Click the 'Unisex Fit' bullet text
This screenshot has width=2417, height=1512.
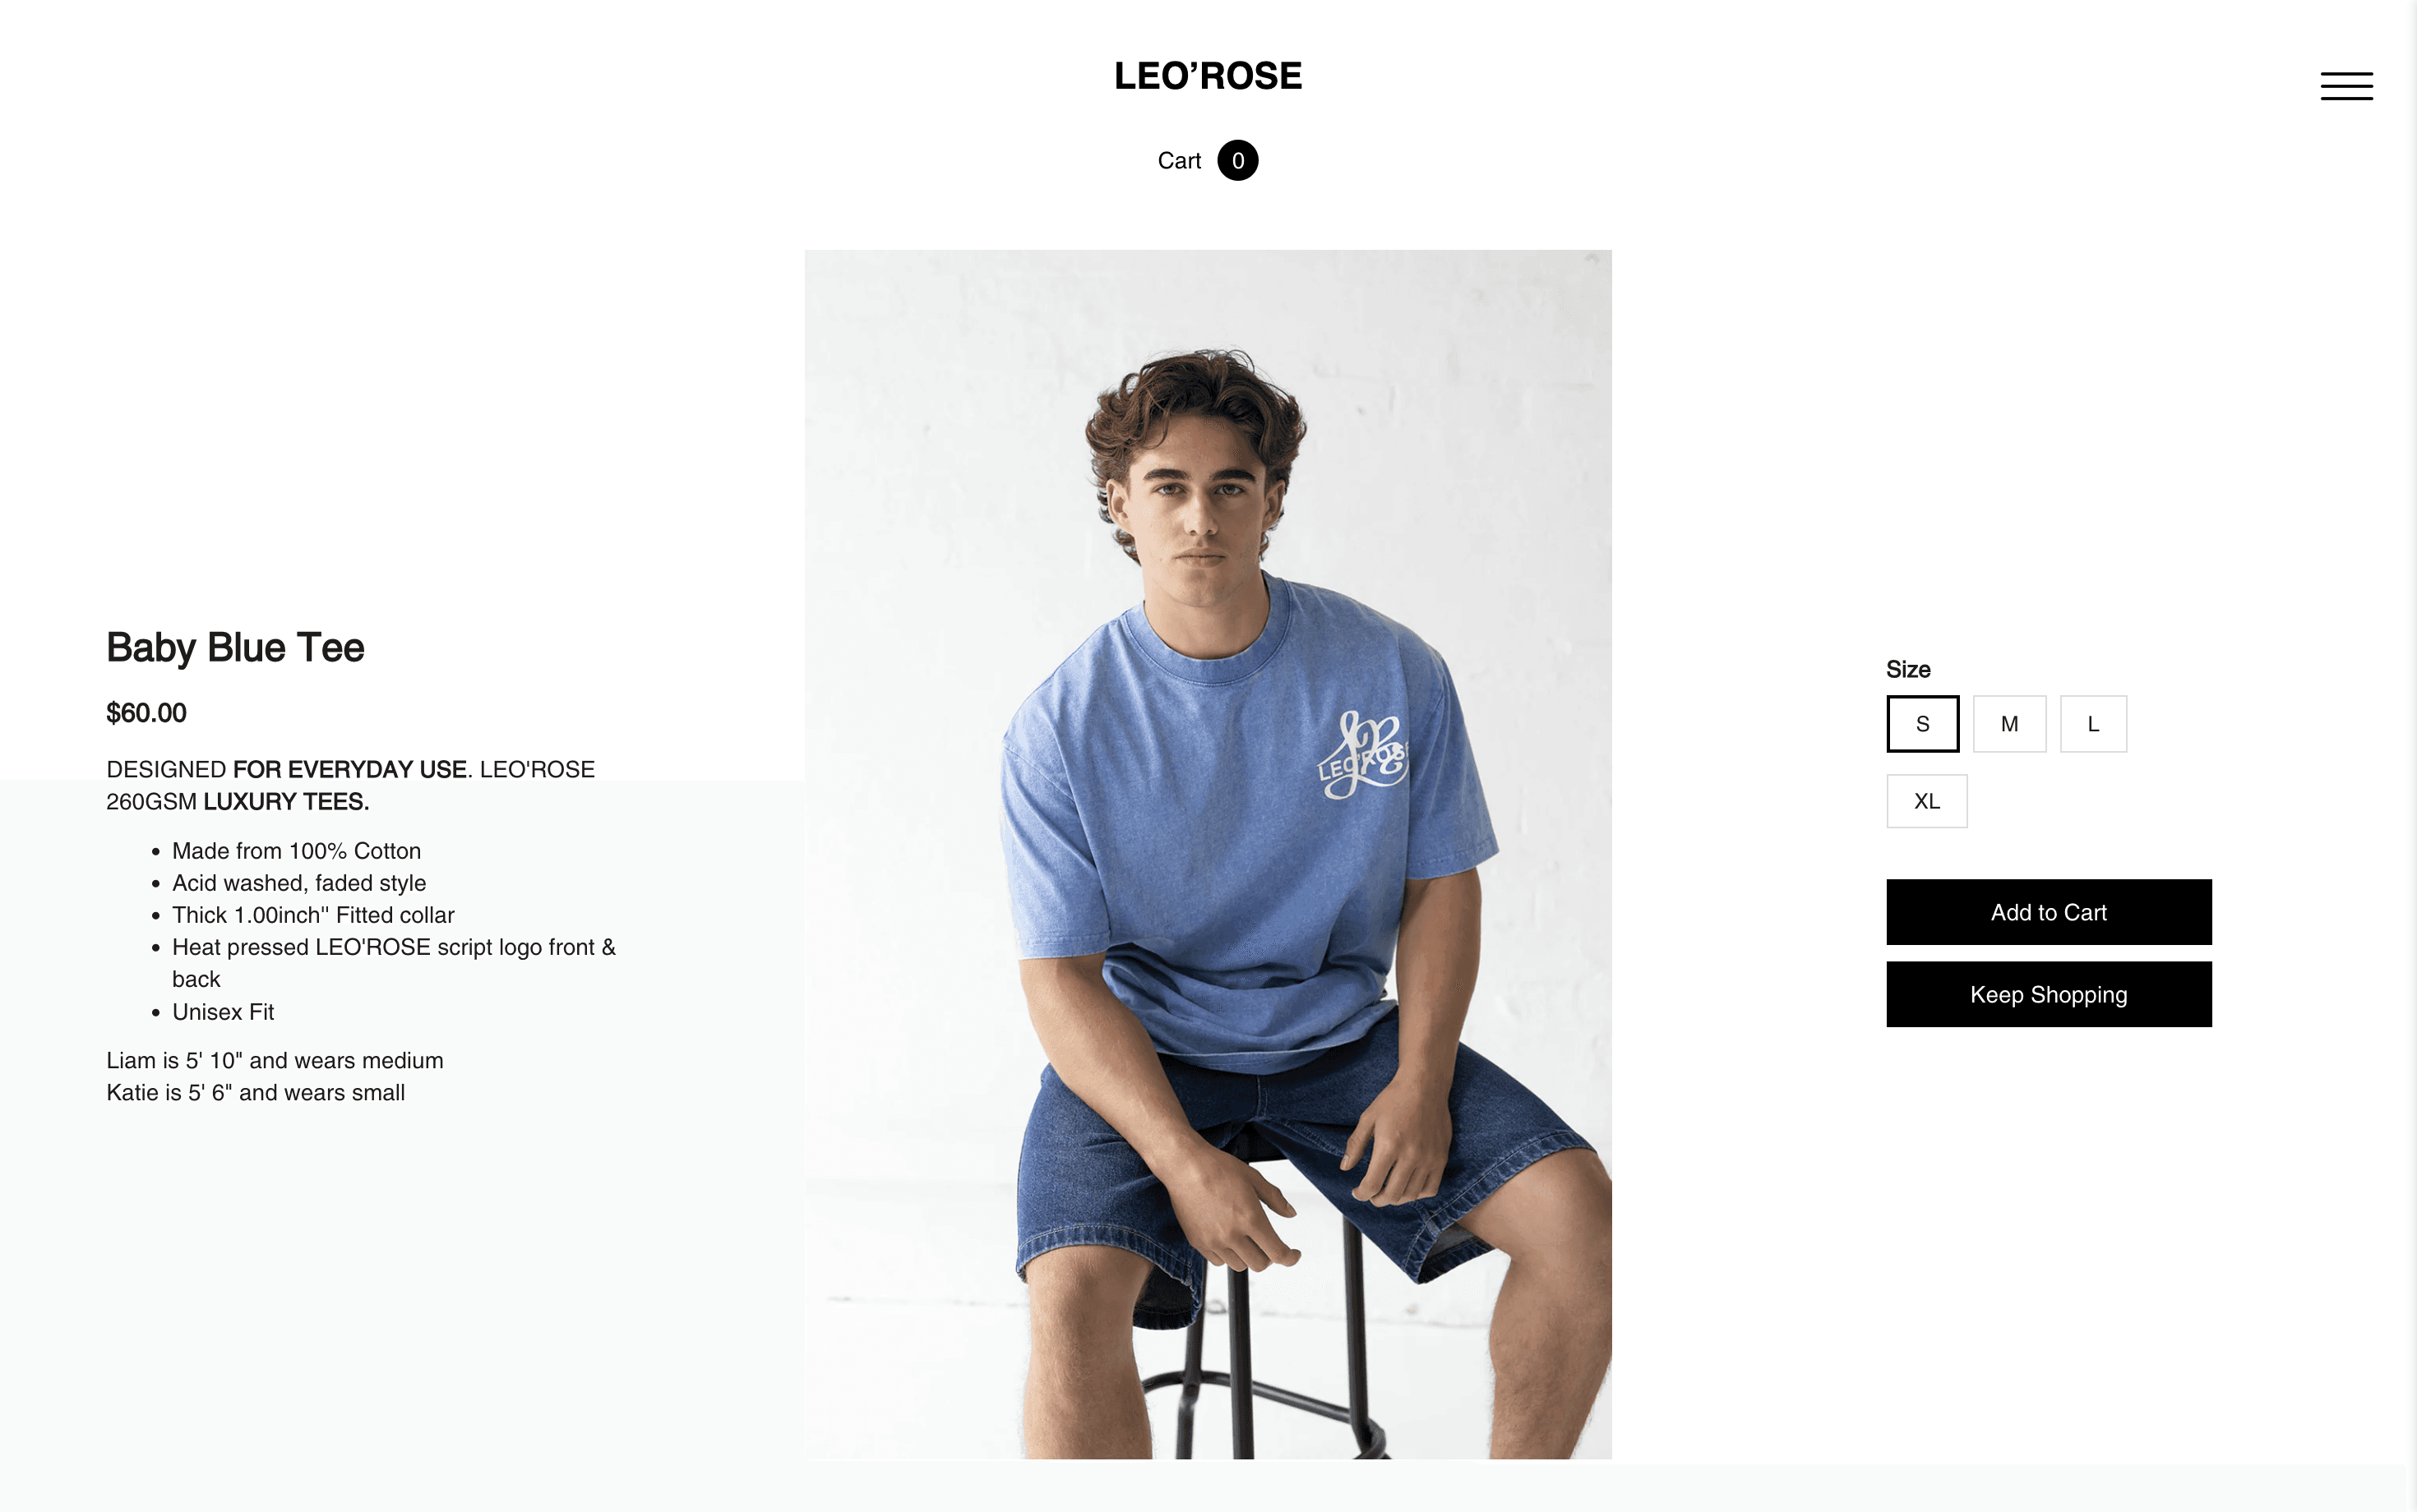click(223, 1012)
